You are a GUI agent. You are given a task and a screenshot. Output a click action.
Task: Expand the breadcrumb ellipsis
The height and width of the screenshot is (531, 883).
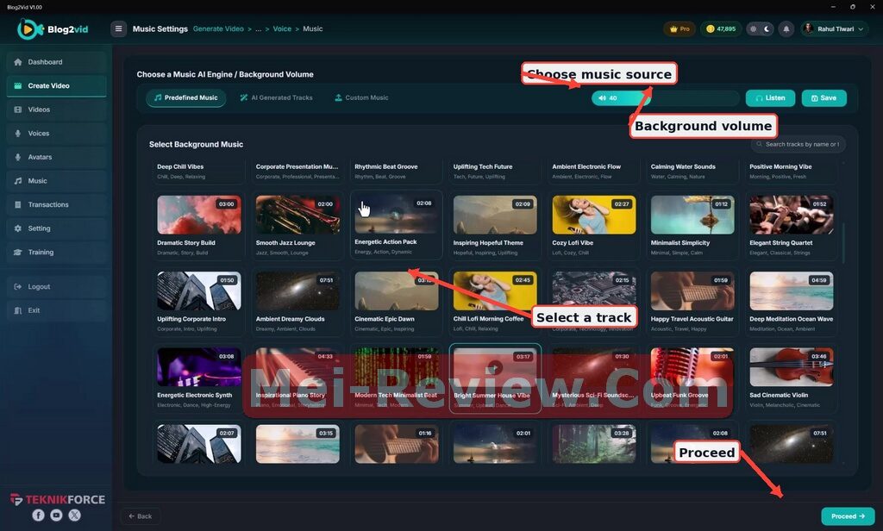pos(259,28)
